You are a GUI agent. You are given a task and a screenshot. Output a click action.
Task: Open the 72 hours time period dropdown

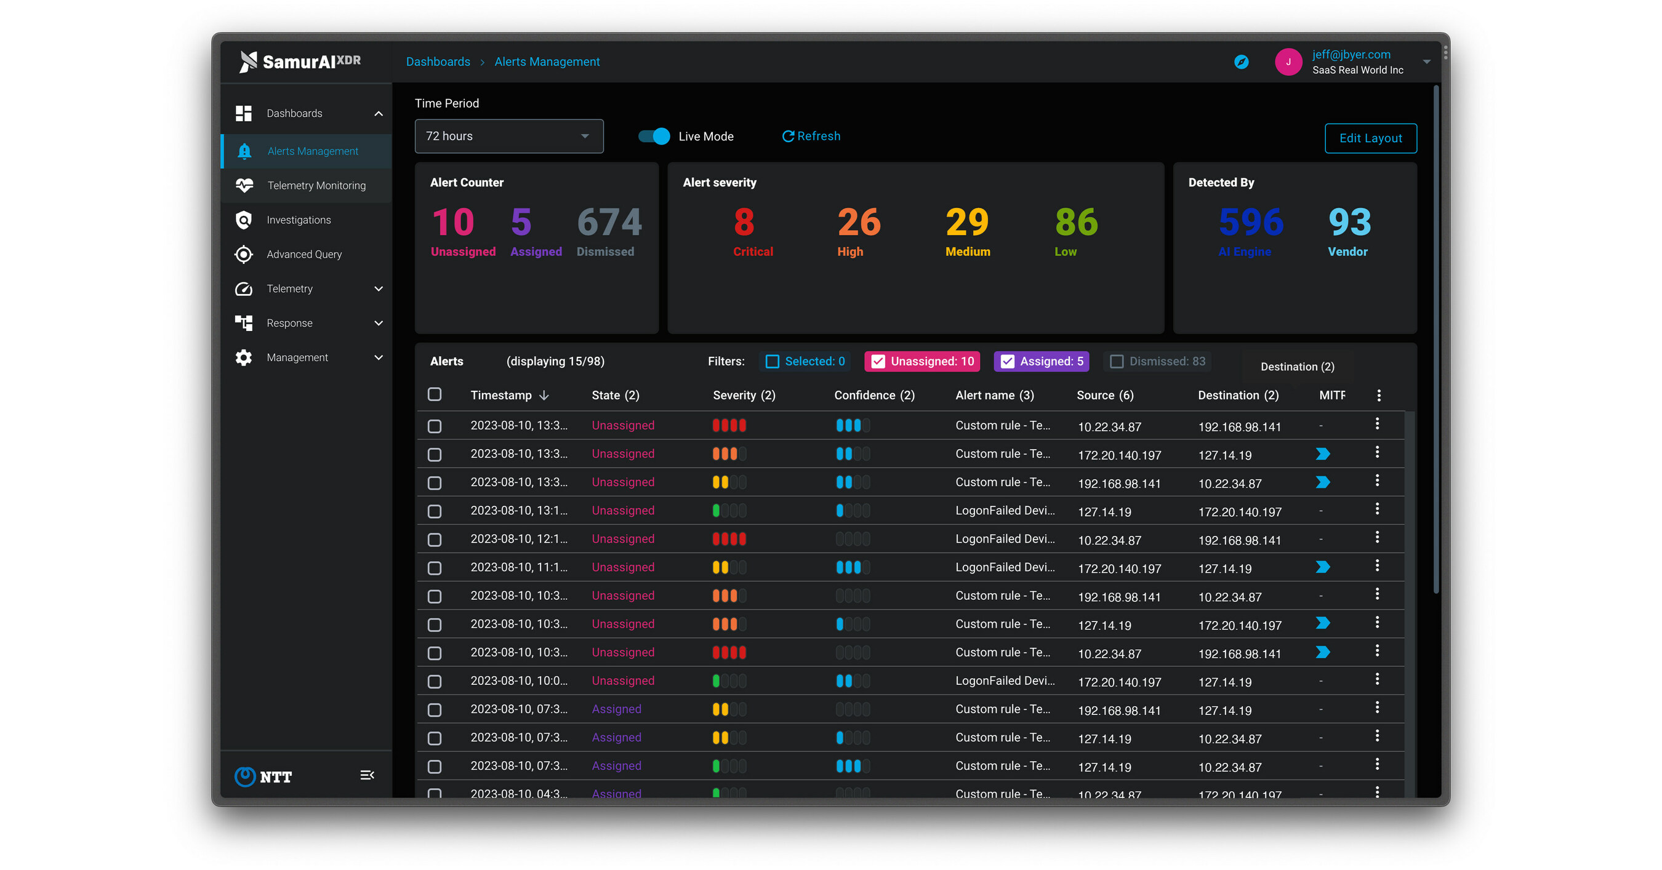tap(508, 136)
